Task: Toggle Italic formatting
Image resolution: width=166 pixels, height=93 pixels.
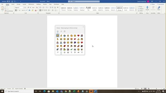Action: [18, 10]
